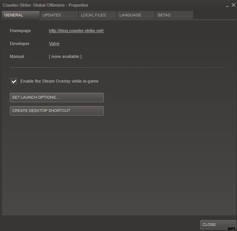This screenshot has width=237, height=231.
Task: Open the blog.counter-strike.net homepage link
Action: (76, 31)
